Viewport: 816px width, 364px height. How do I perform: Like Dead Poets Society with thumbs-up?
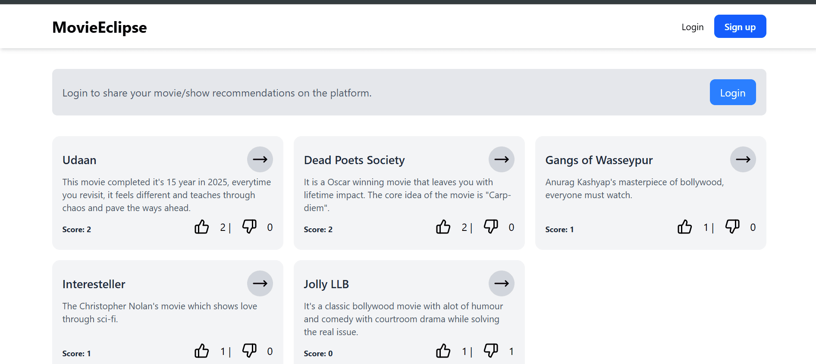tap(443, 227)
